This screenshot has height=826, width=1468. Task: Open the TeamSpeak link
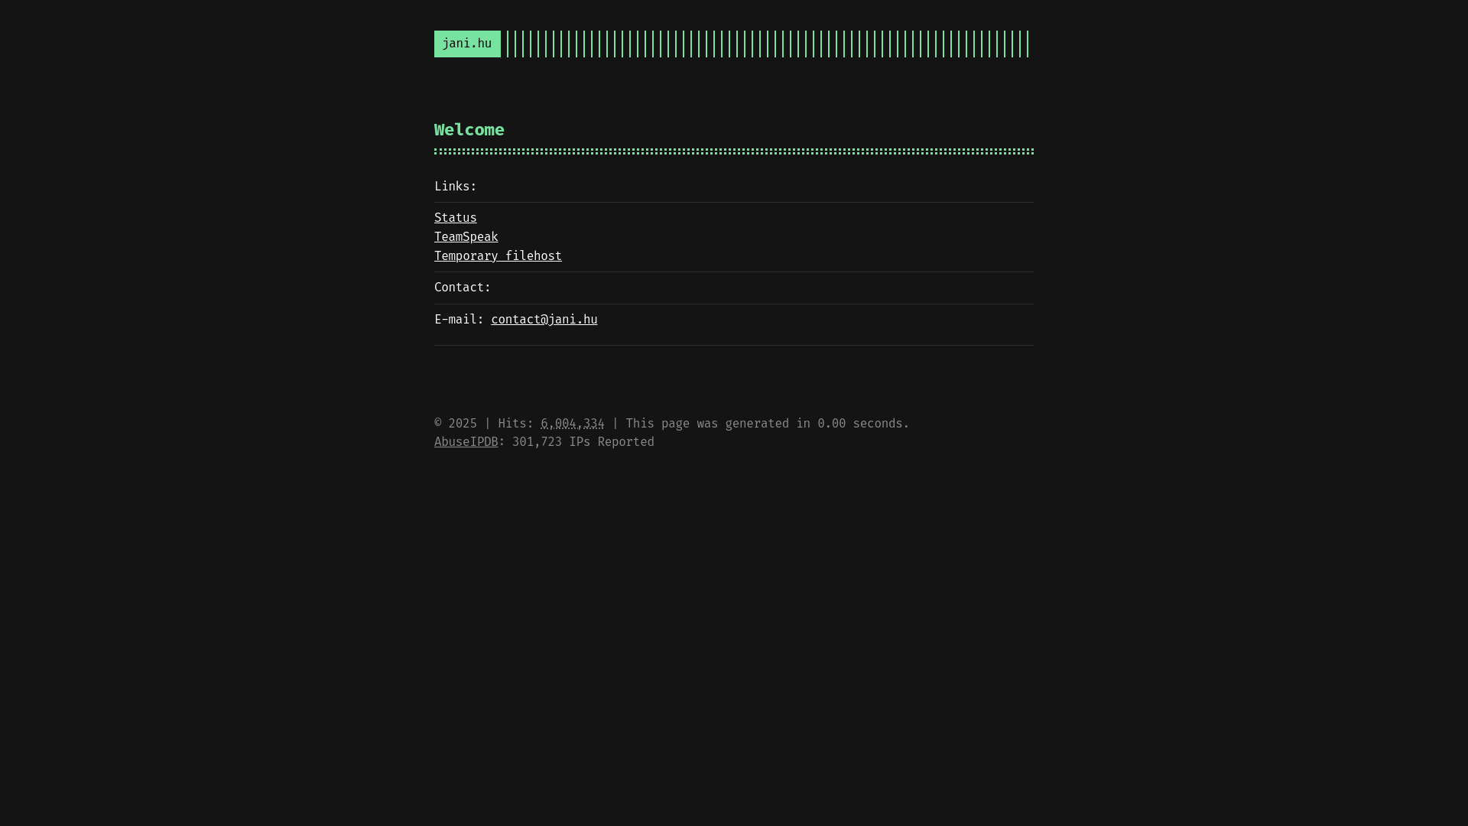click(x=466, y=237)
